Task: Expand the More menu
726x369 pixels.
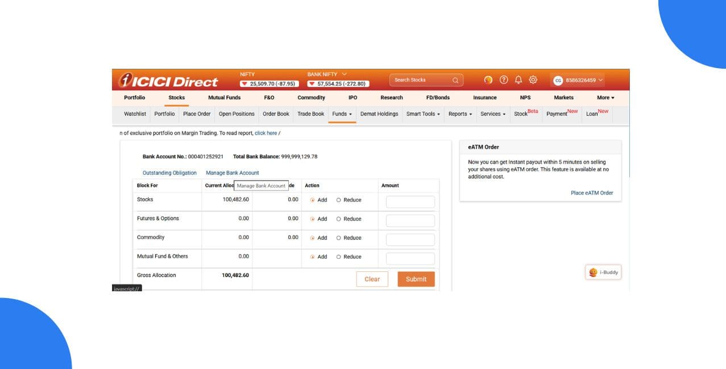Action: [605, 98]
